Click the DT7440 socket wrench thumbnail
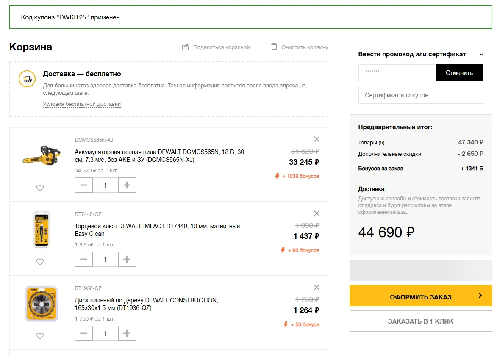 coord(42,230)
